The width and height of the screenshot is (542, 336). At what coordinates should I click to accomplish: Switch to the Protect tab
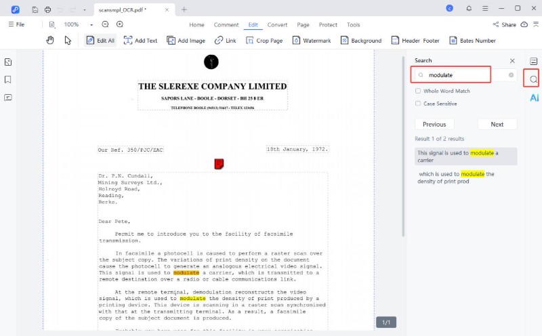(x=328, y=25)
